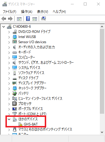The width and height of the screenshot is (105, 142).
Task: Select the C14D0400-6 computer name
Action: pyautogui.click(x=22, y=27)
